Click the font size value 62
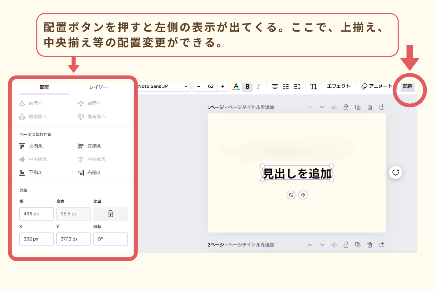This screenshot has width=435, height=290. point(211,86)
